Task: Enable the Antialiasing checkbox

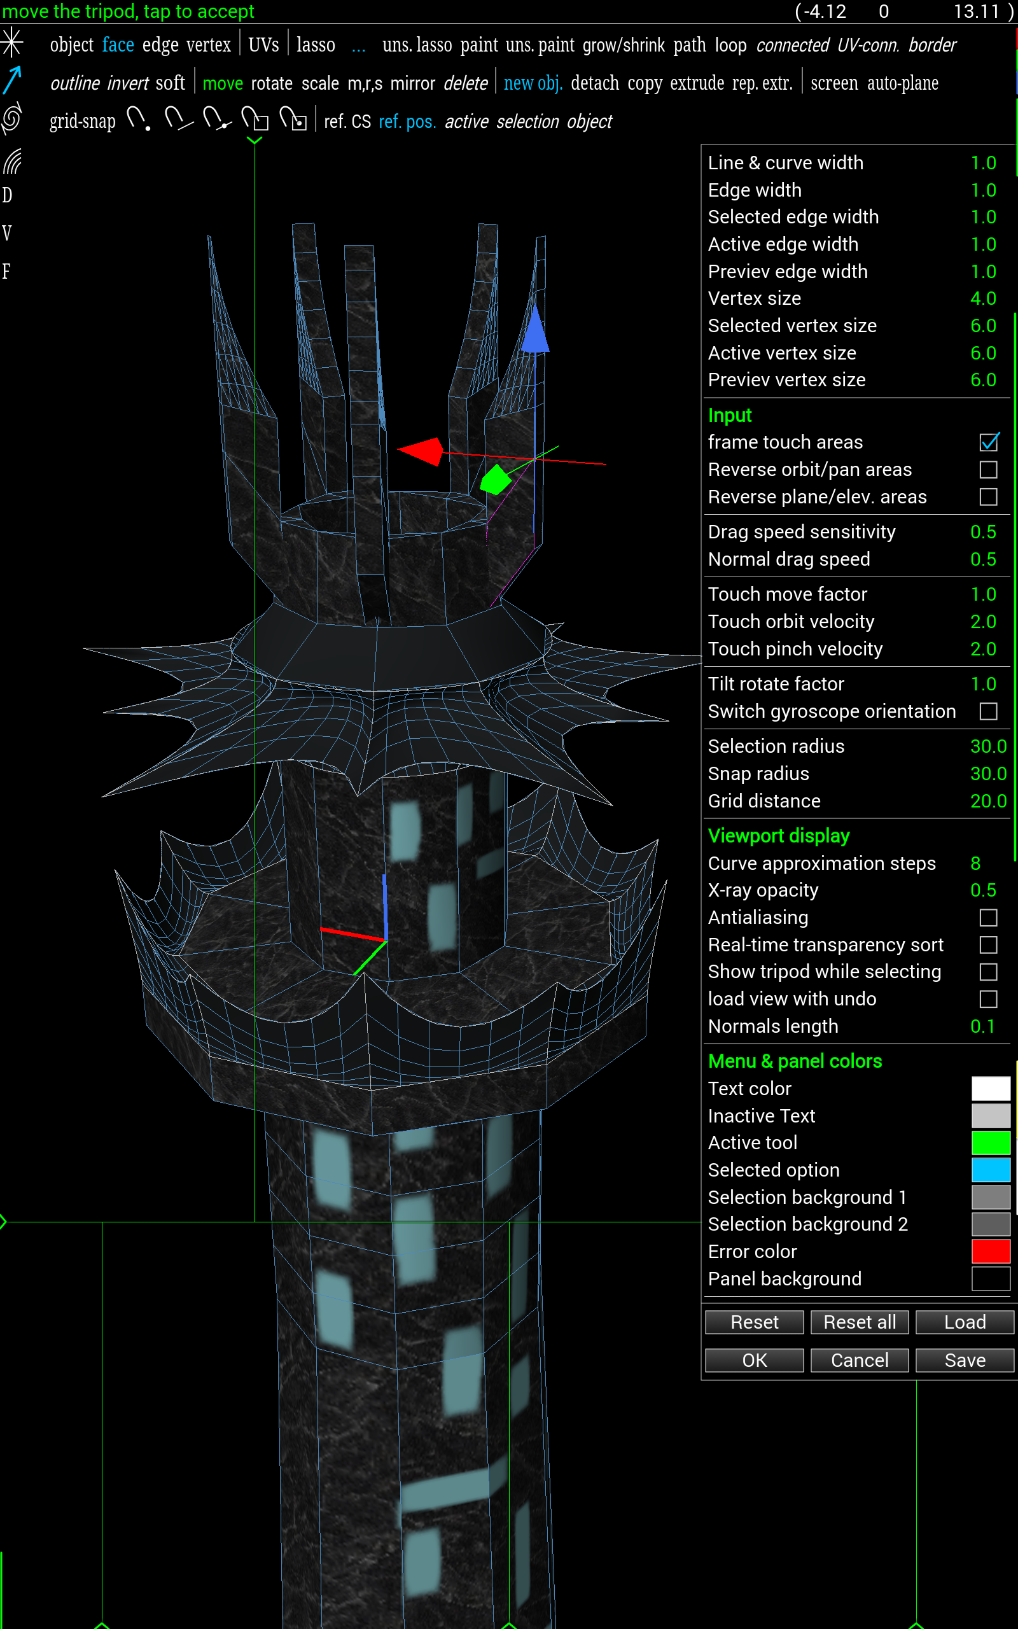Action: pyautogui.click(x=987, y=918)
